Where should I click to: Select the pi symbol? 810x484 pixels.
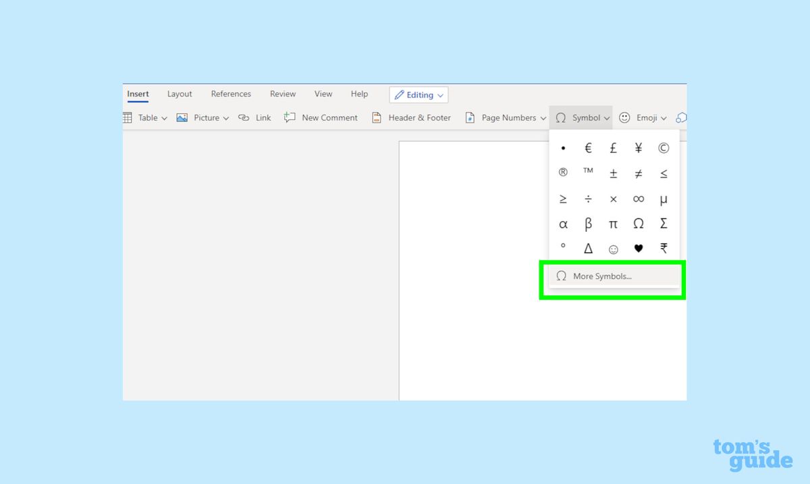(613, 224)
